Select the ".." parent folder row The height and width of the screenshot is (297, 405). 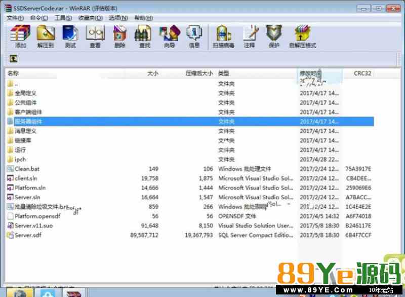pyautogui.click(x=190, y=84)
